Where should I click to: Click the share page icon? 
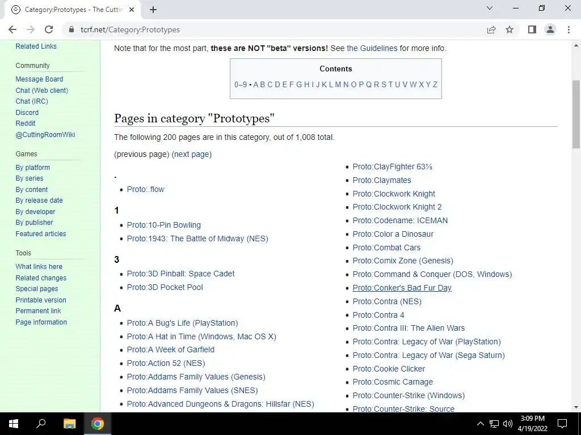tap(491, 29)
